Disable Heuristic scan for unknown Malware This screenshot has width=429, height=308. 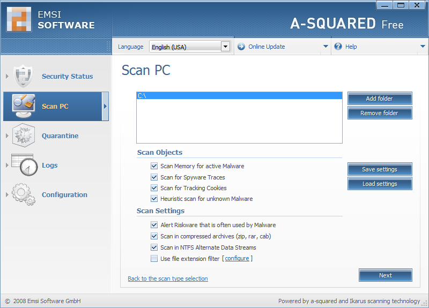click(x=154, y=199)
